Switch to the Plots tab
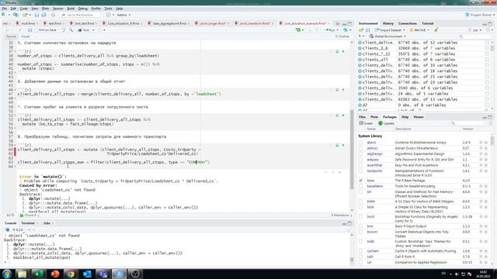 (x=374, y=117)
